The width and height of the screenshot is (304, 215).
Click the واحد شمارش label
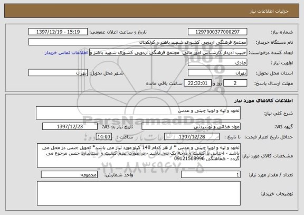click(x=119, y=175)
